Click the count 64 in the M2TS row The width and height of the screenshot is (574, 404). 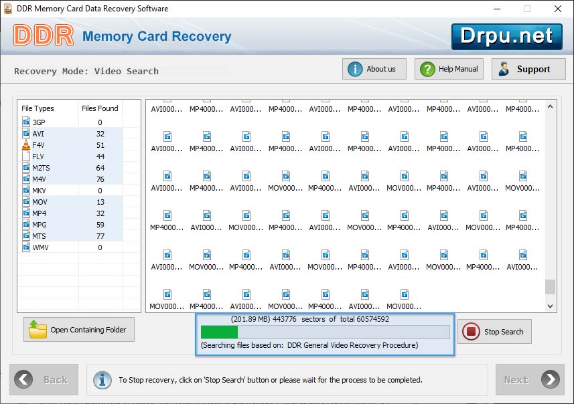coord(100,168)
